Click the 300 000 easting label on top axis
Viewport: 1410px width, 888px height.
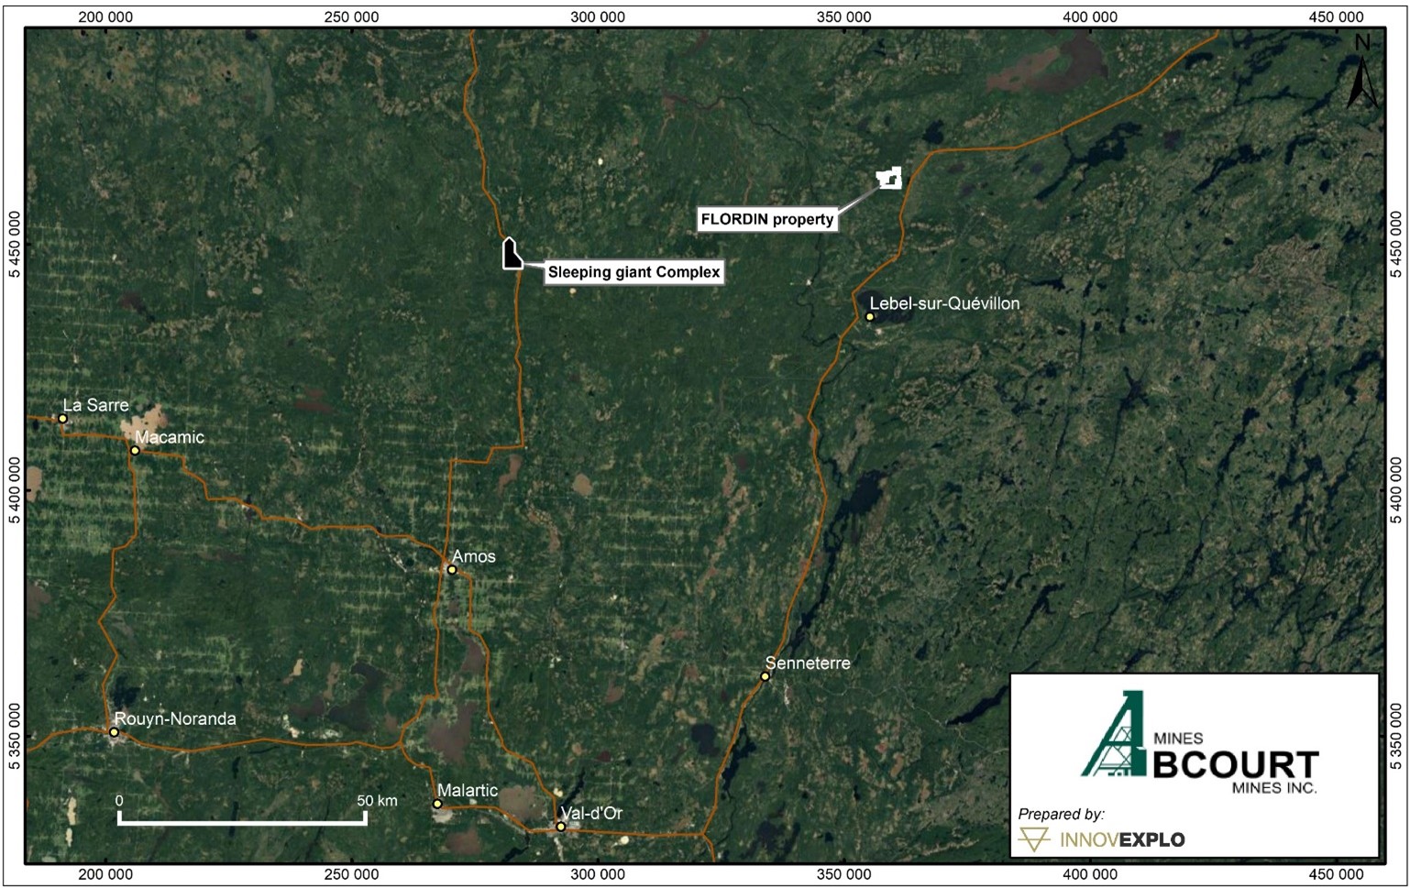598,16
